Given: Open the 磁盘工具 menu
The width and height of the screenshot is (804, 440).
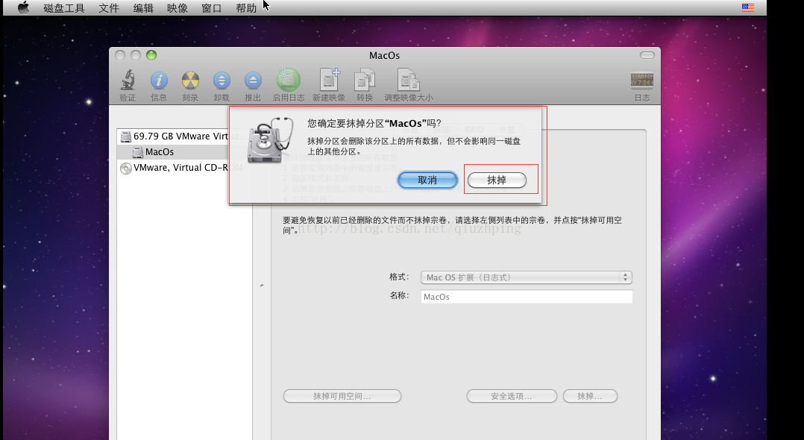Looking at the screenshot, I should tap(64, 8).
